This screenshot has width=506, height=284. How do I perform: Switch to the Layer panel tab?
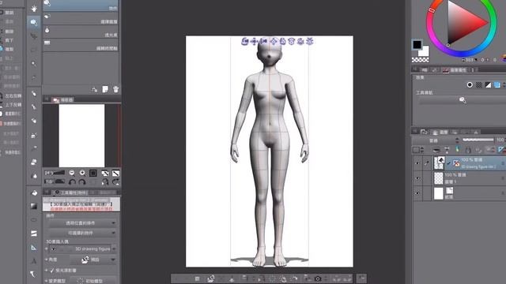[x=440, y=133]
